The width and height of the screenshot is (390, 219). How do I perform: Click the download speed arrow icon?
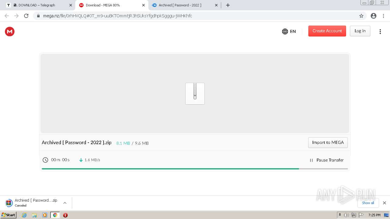coord(81,160)
